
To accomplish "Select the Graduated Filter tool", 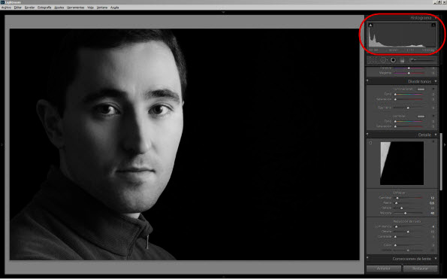I will coord(402,60).
